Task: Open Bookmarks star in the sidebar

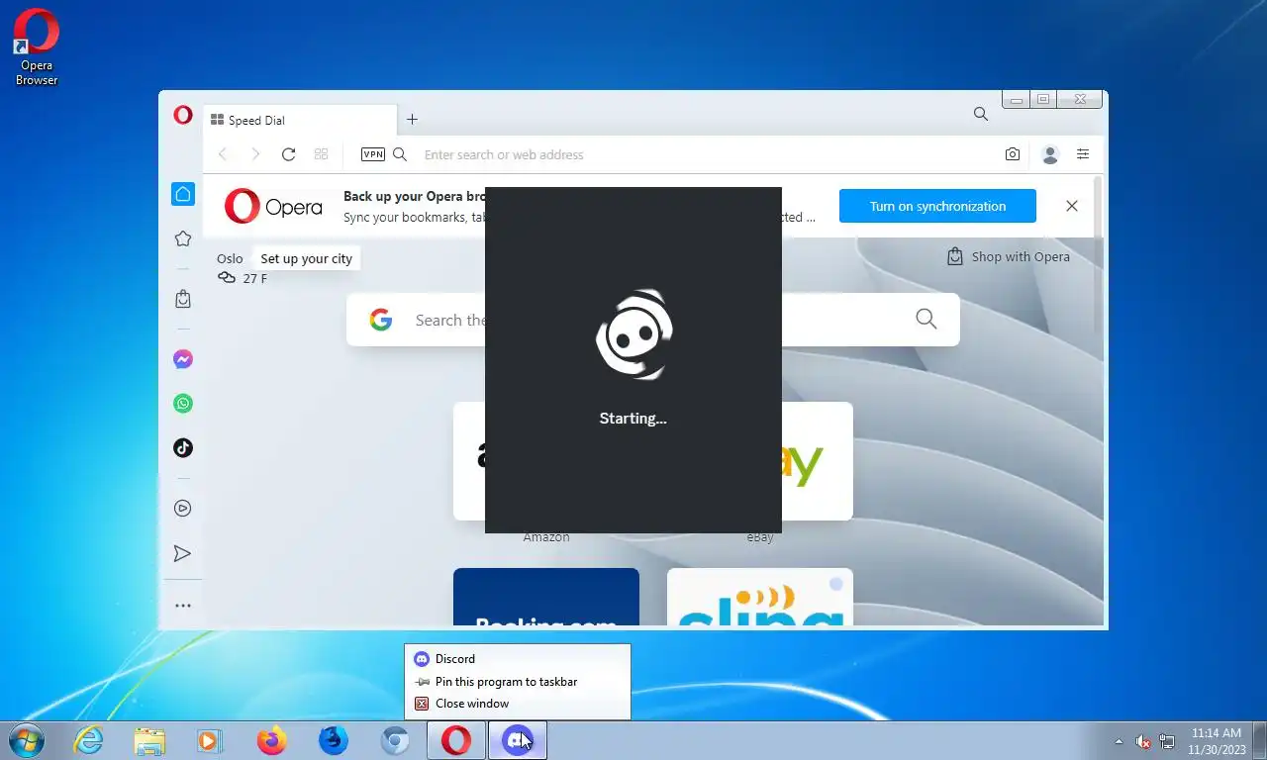Action: tap(183, 238)
